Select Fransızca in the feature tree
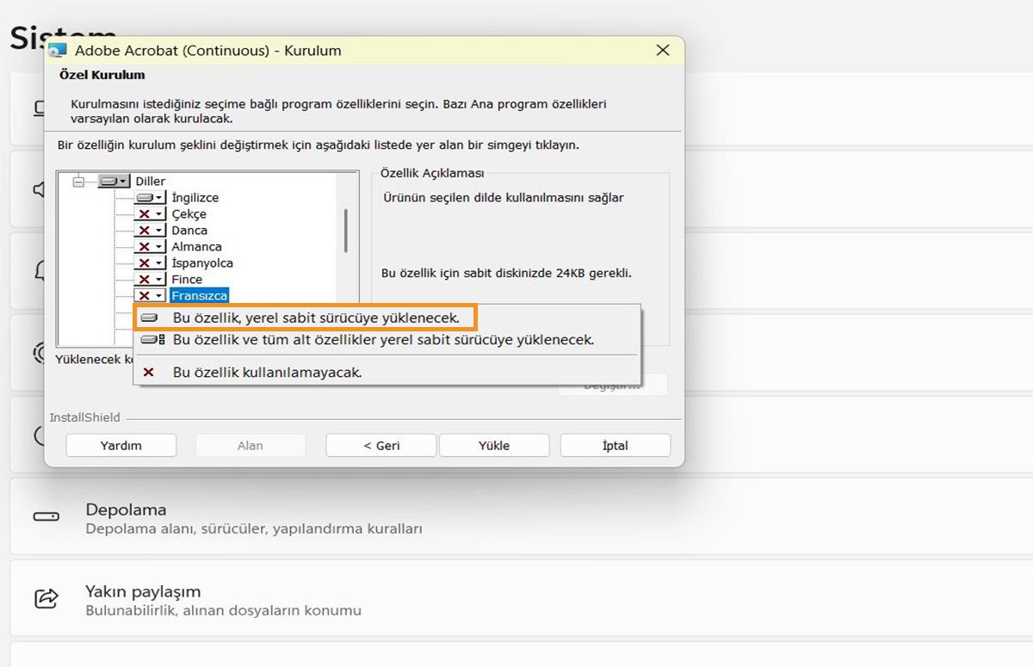This screenshot has width=1033, height=667. click(200, 296)
